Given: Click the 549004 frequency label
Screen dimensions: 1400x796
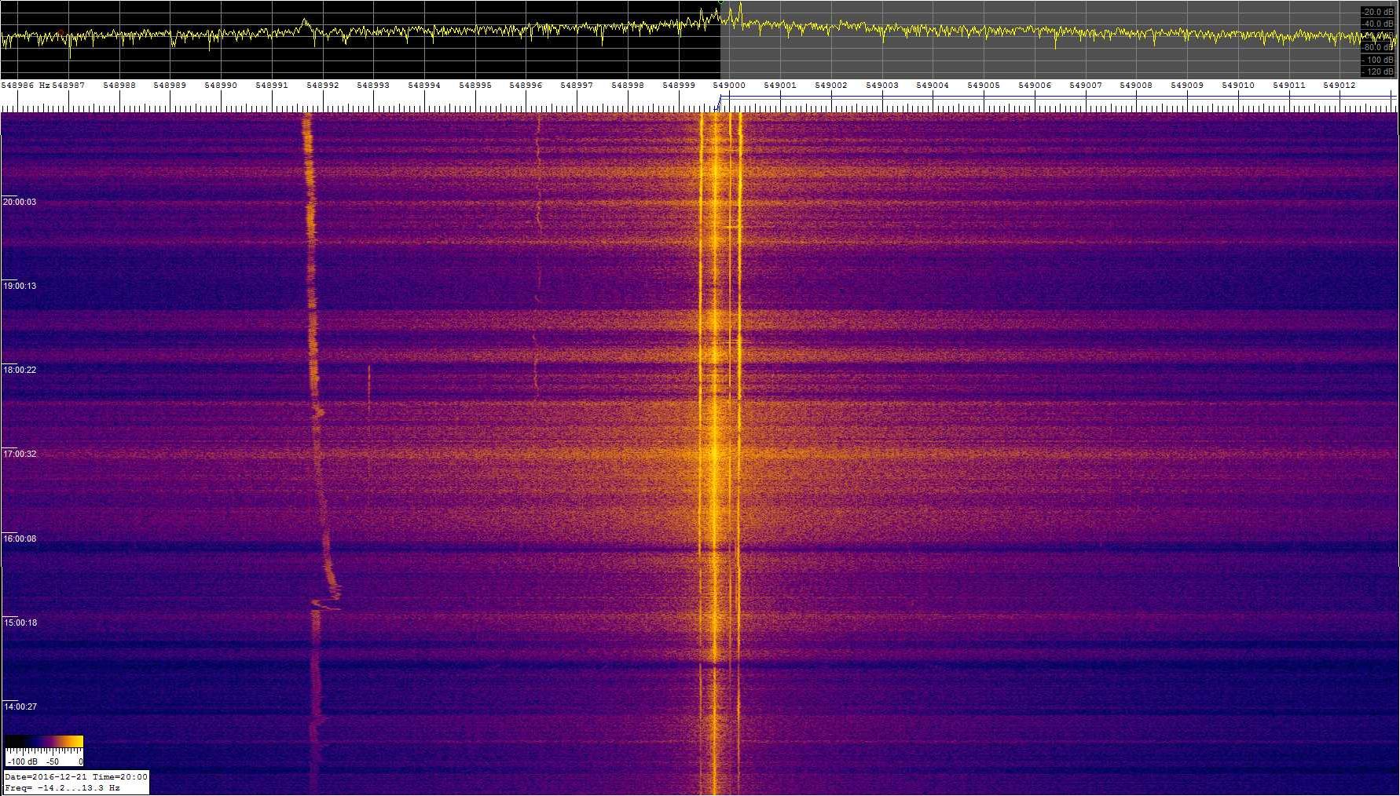Looking at the screenshot, I should pyautogui.click(x=933, y=85).
